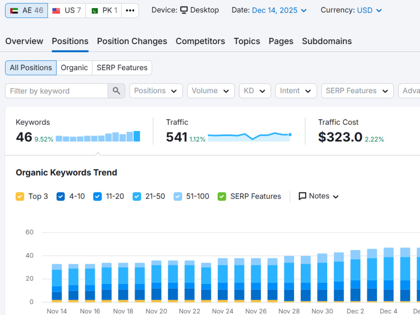420x315 pixels.
Task: Click the keyword search magnifier icon
Action: (x=116, y=91)
